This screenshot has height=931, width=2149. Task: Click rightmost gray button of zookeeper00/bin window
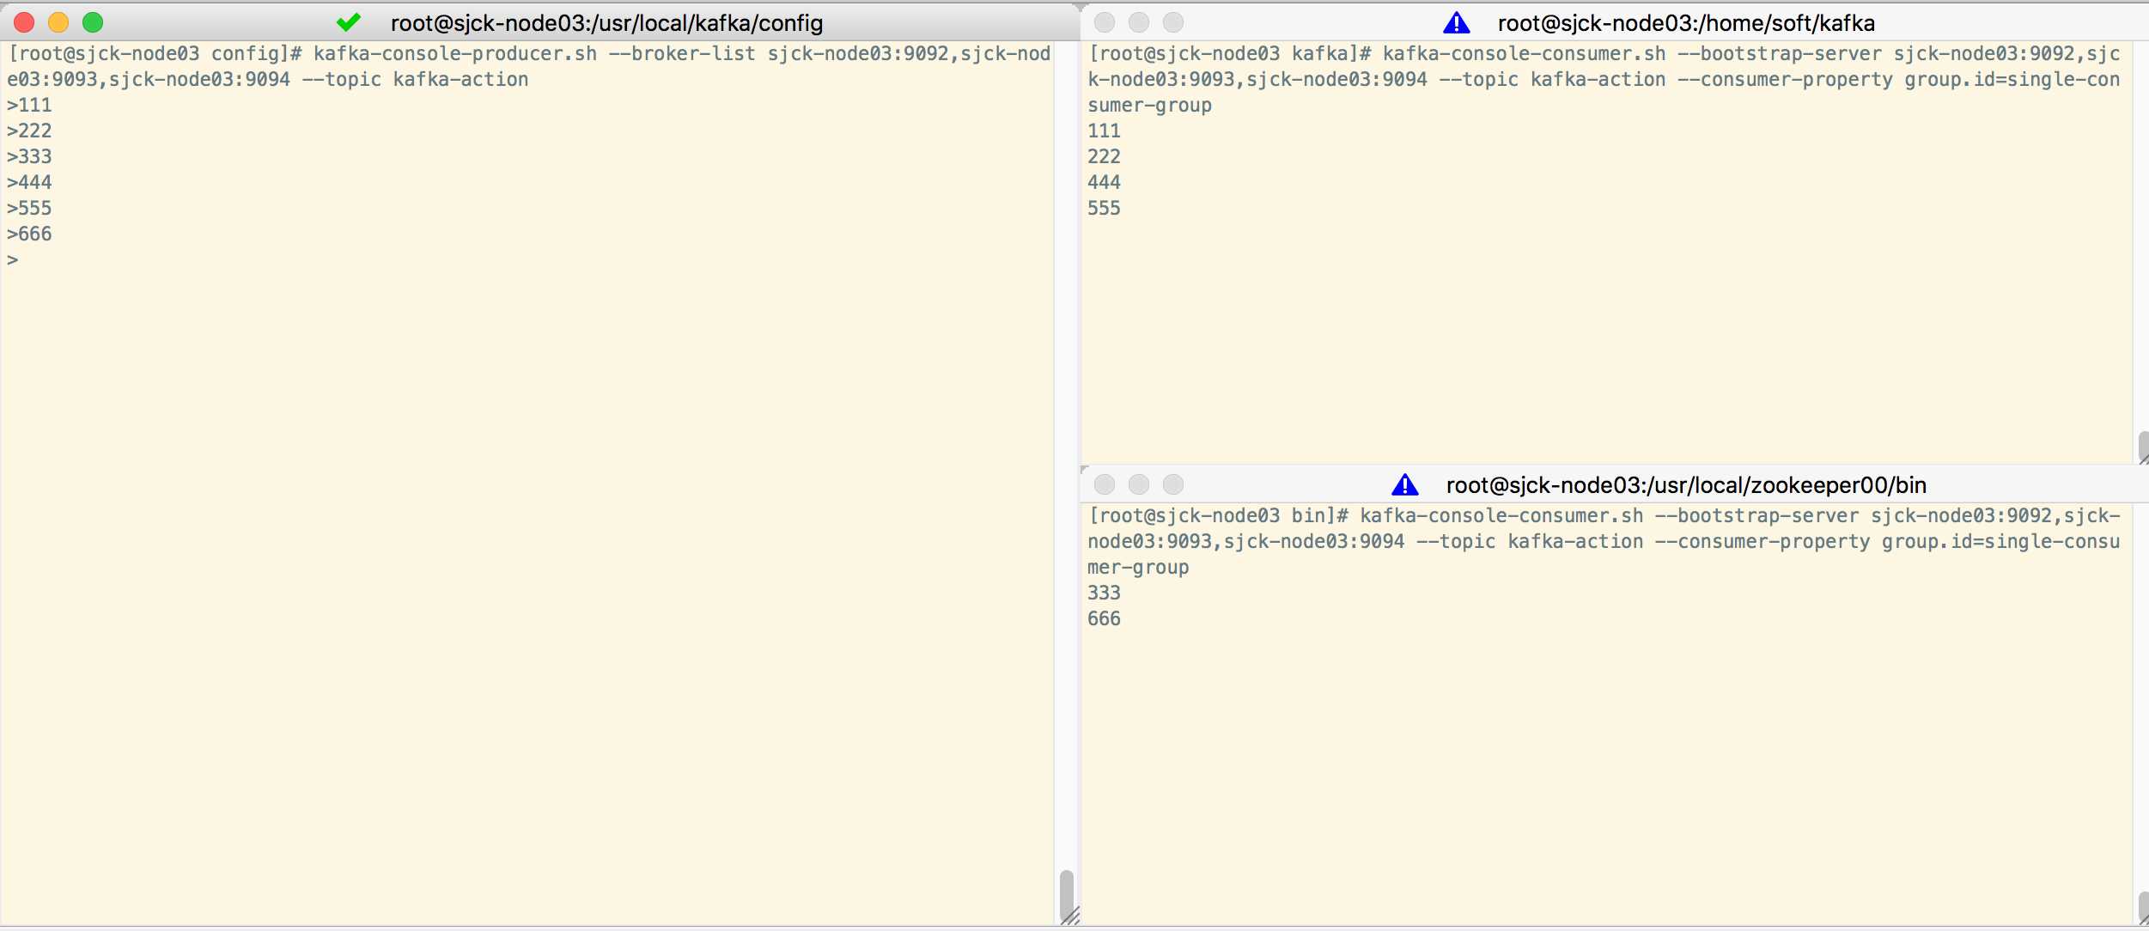click(1173, 485)
